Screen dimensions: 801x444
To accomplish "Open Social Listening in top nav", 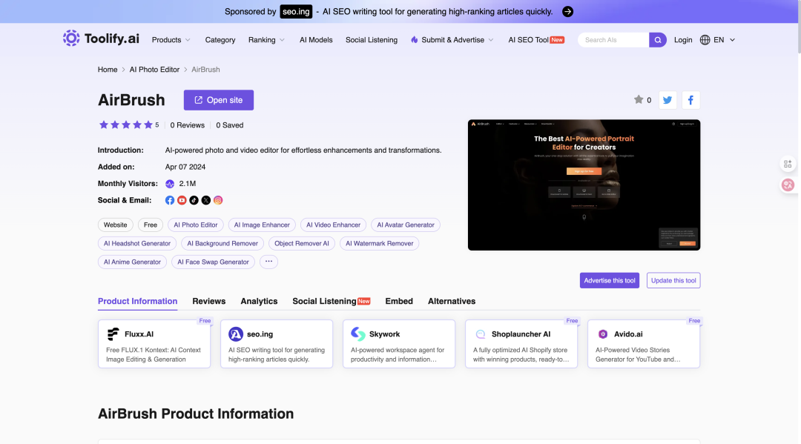I will (x=372, y=40).
